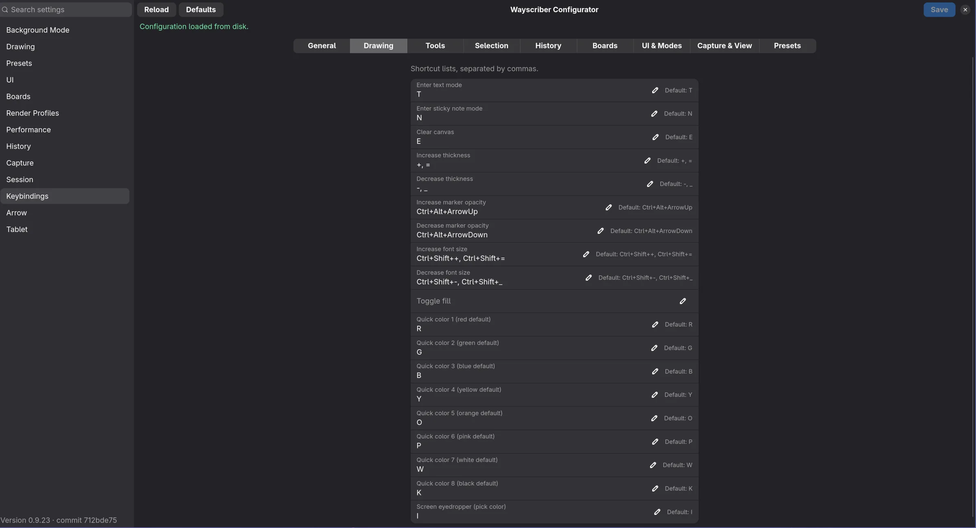Screen dimensions: 976x528
Task: Edit the Quick color 2 green shortcut
Action: click(x=654, y=348)
